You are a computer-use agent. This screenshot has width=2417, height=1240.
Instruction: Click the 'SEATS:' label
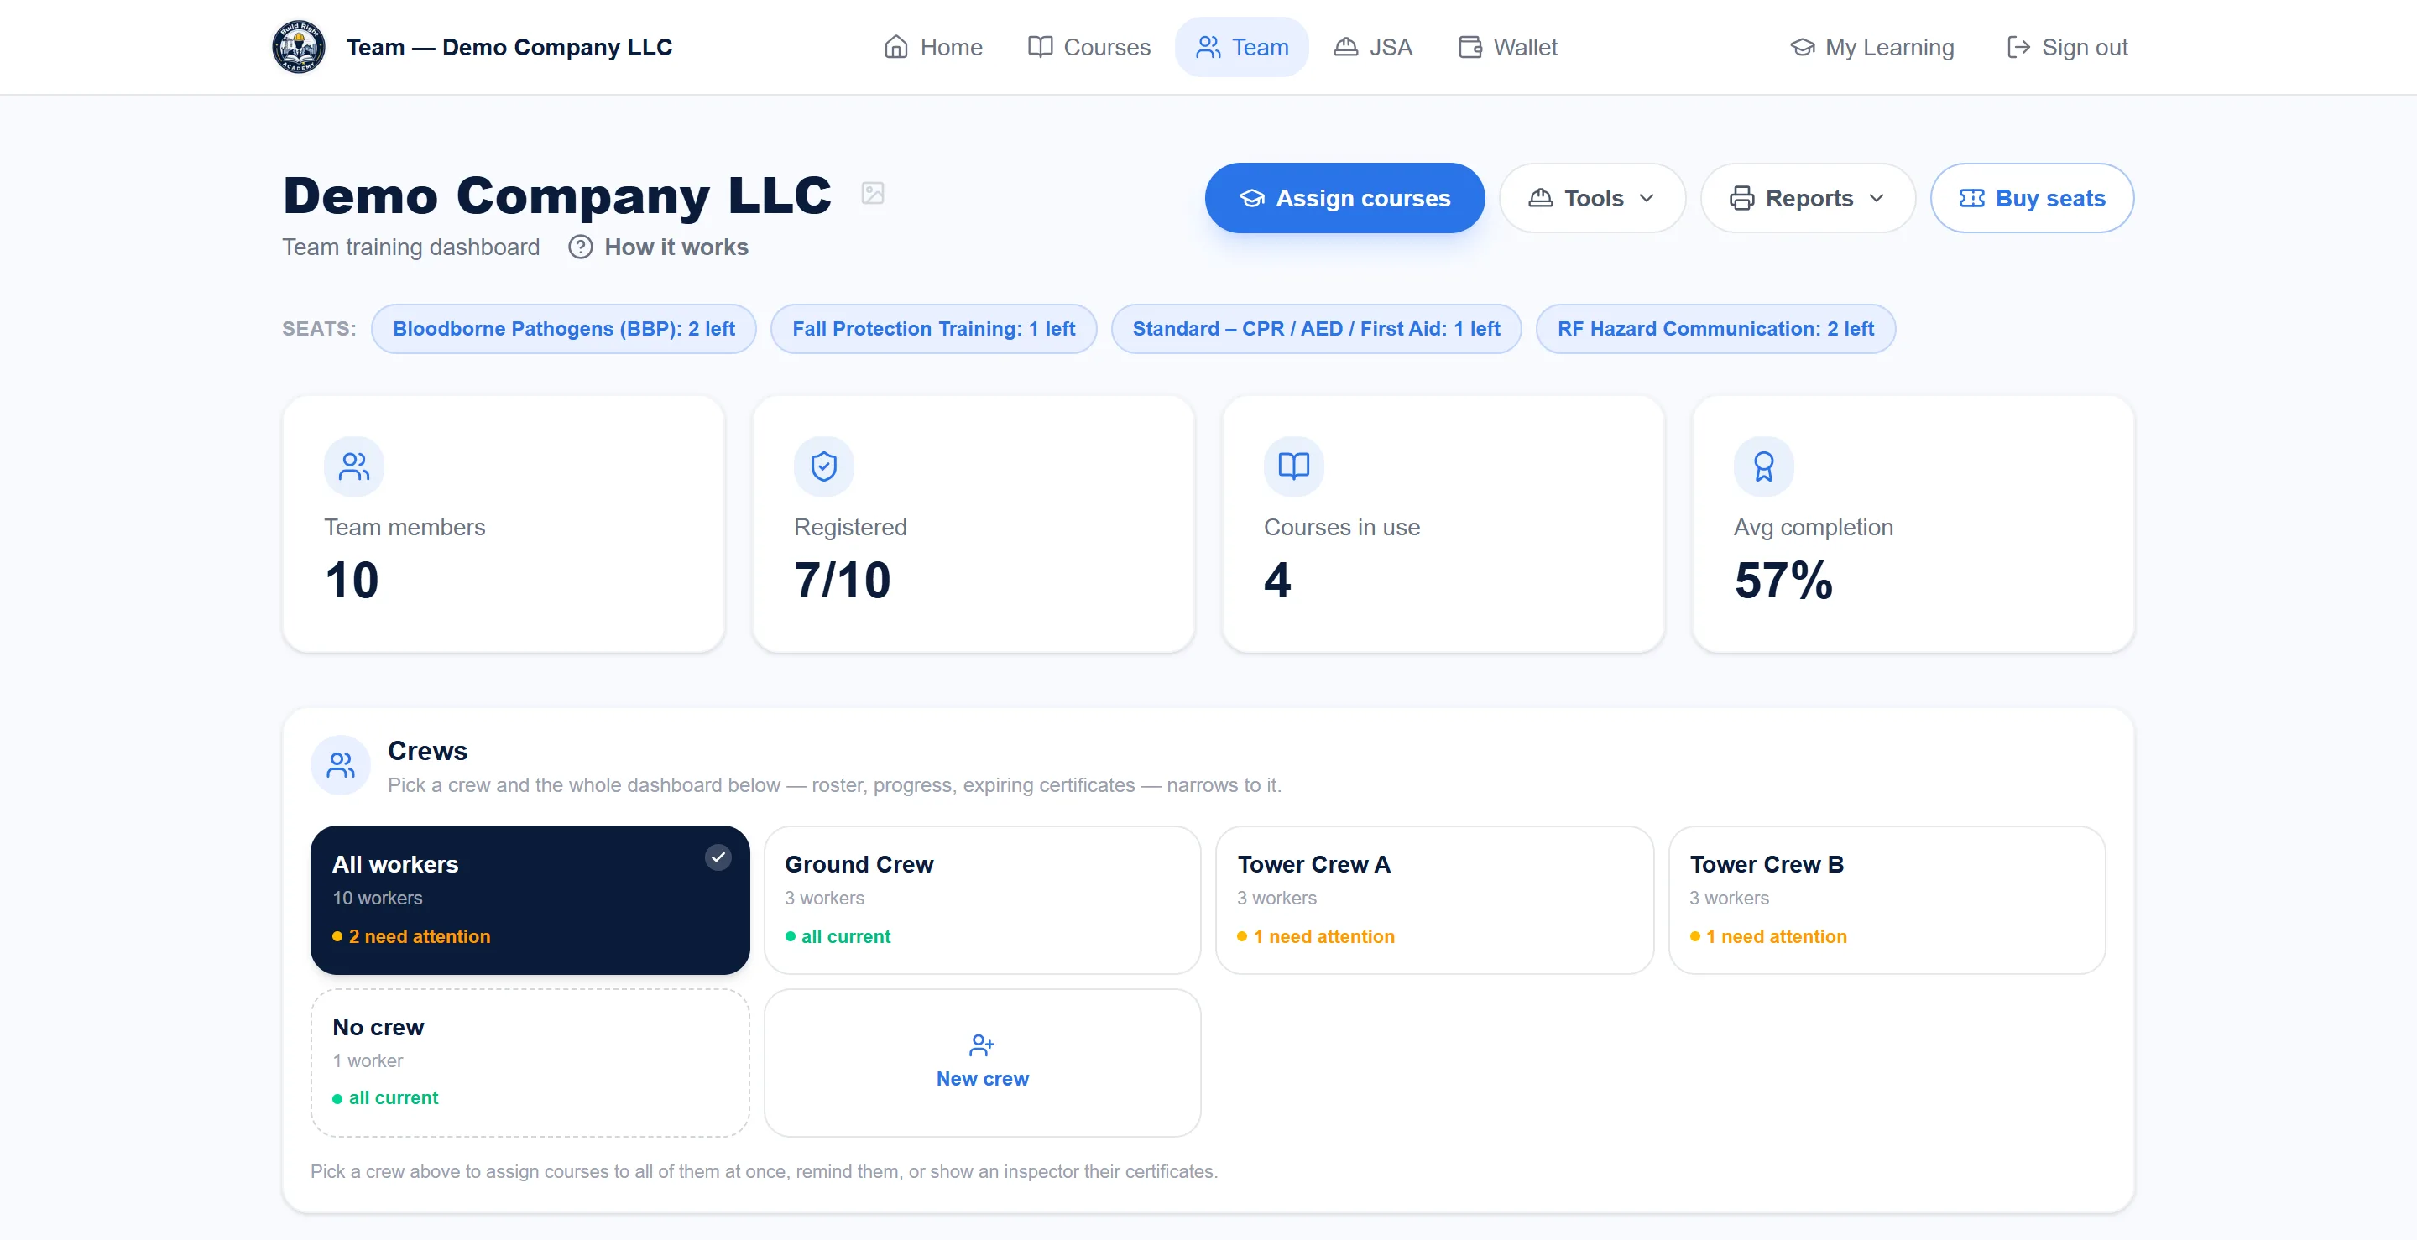pyautogui.click(x=319, y=328)
